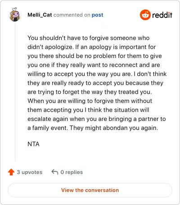
Task: Select the "3 upvotes" label
Action: (30, 172)
